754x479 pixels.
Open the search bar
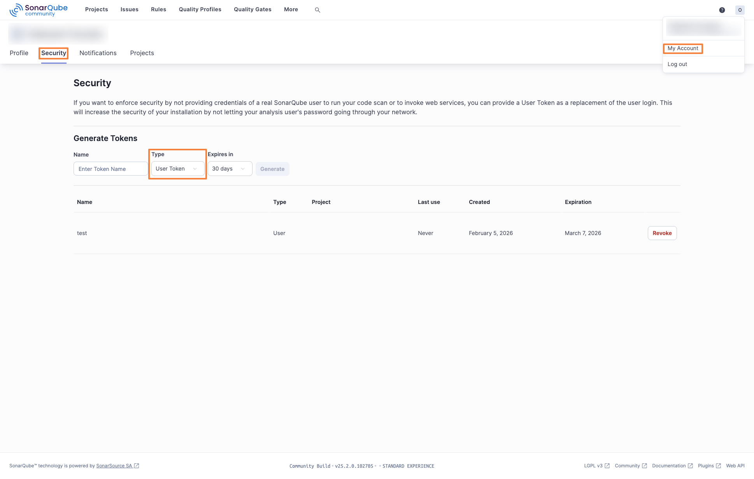click(x=317, y=9)
